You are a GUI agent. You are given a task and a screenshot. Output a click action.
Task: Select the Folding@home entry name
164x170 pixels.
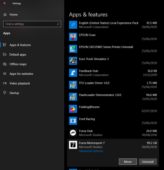[x=89, y=107]
